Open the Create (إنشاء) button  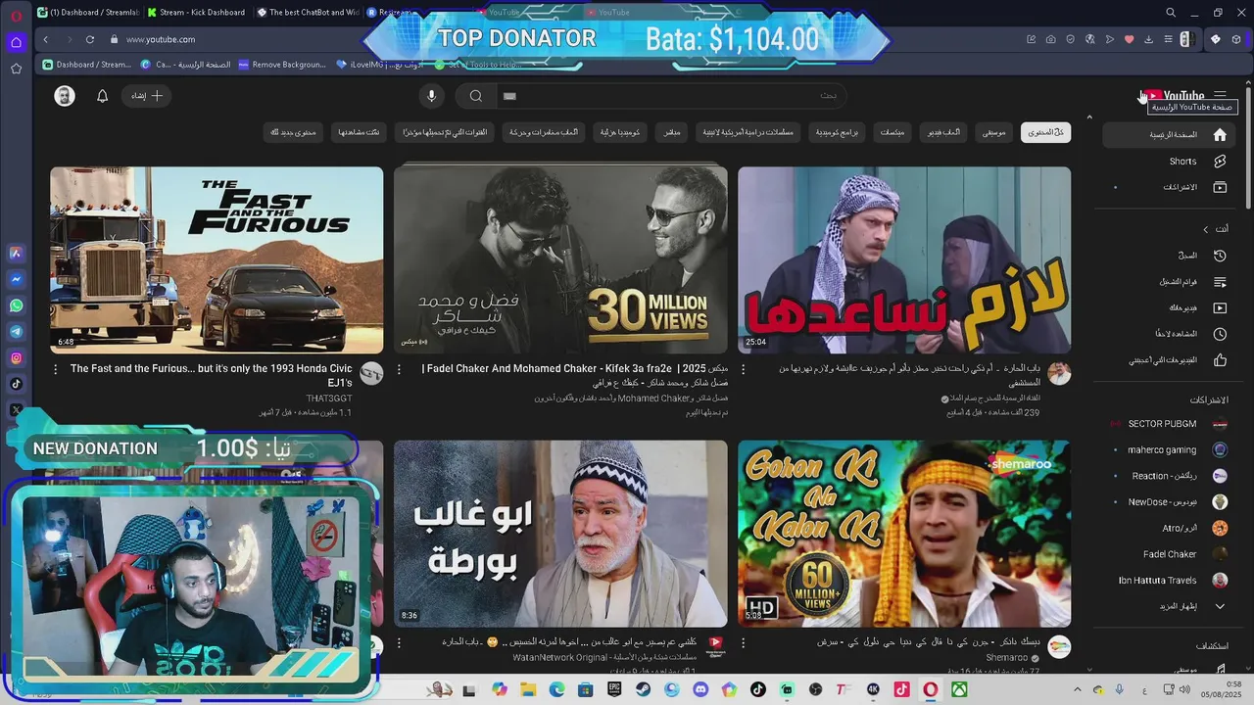(x=148, y=96)
